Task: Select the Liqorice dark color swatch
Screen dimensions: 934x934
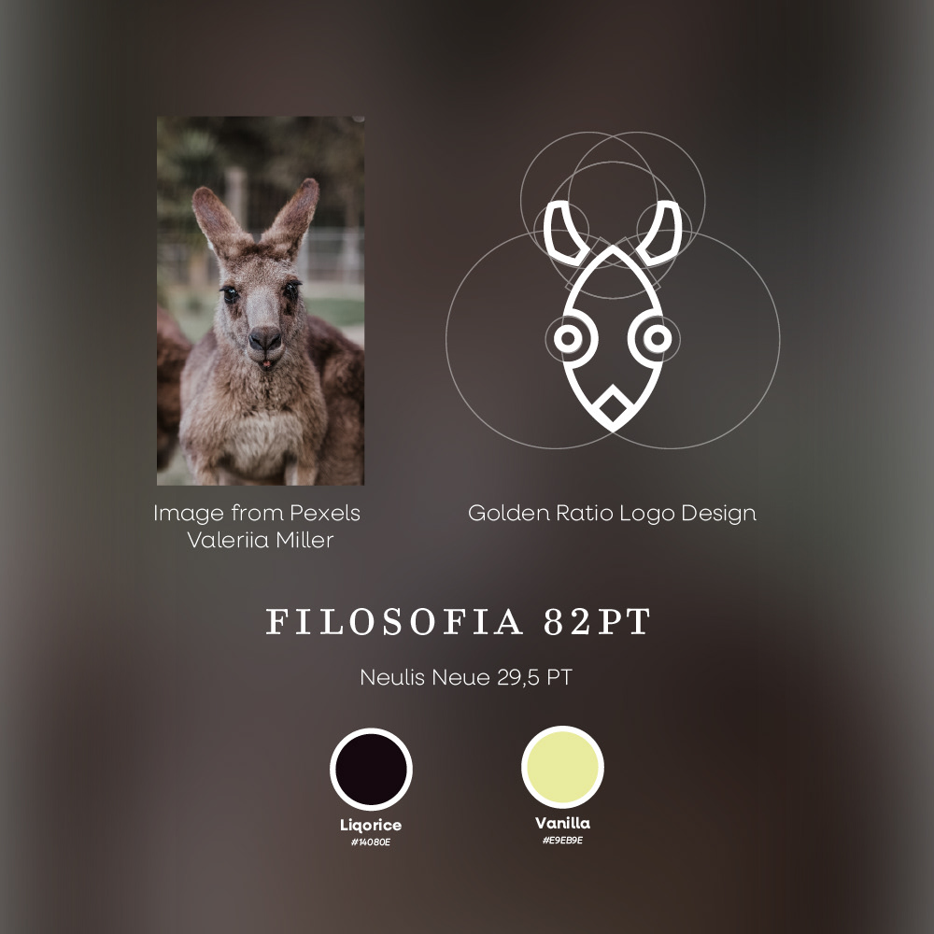Action: point(371,769)
